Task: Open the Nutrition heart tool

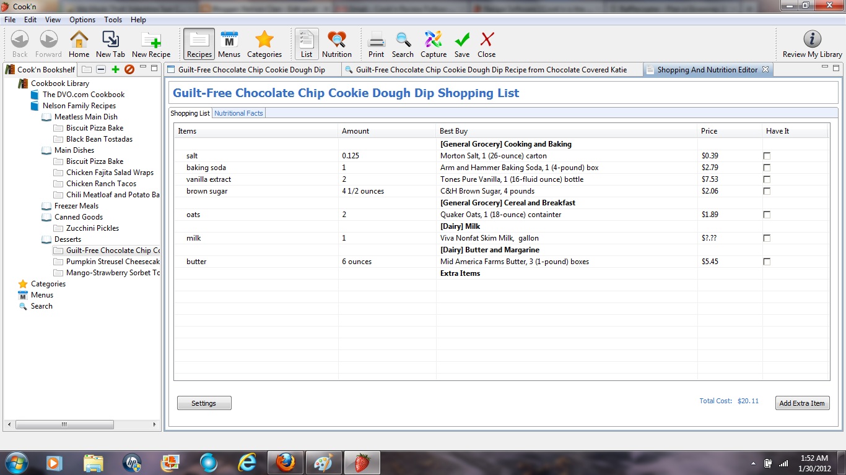Action: pos(337,44)
